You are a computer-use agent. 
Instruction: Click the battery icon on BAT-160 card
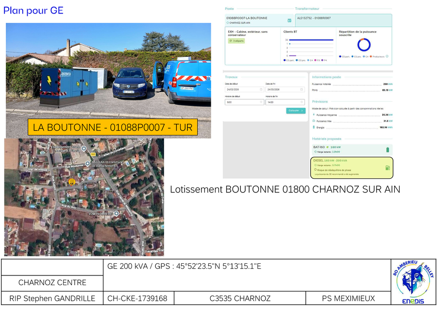tap(387, 150)
